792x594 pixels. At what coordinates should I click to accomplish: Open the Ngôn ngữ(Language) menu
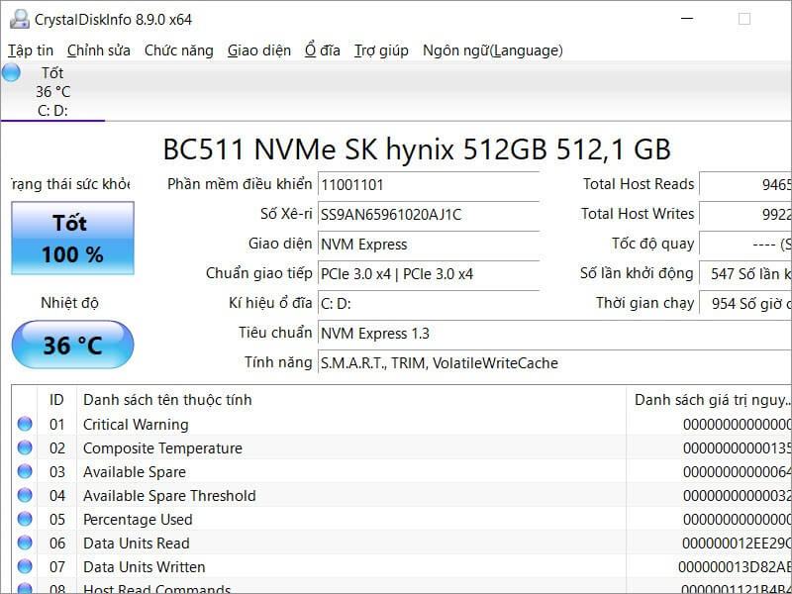click(x=492, y=50)
